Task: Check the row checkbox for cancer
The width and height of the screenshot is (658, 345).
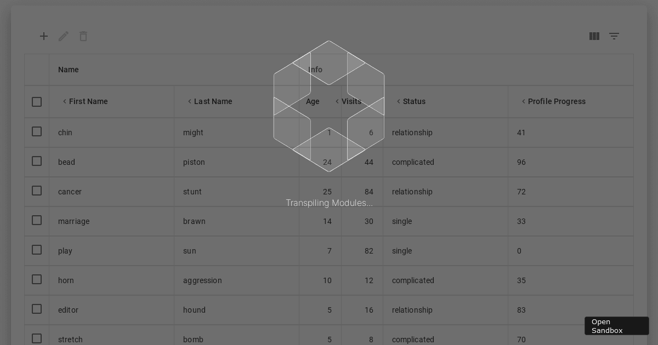Action: 37,191
